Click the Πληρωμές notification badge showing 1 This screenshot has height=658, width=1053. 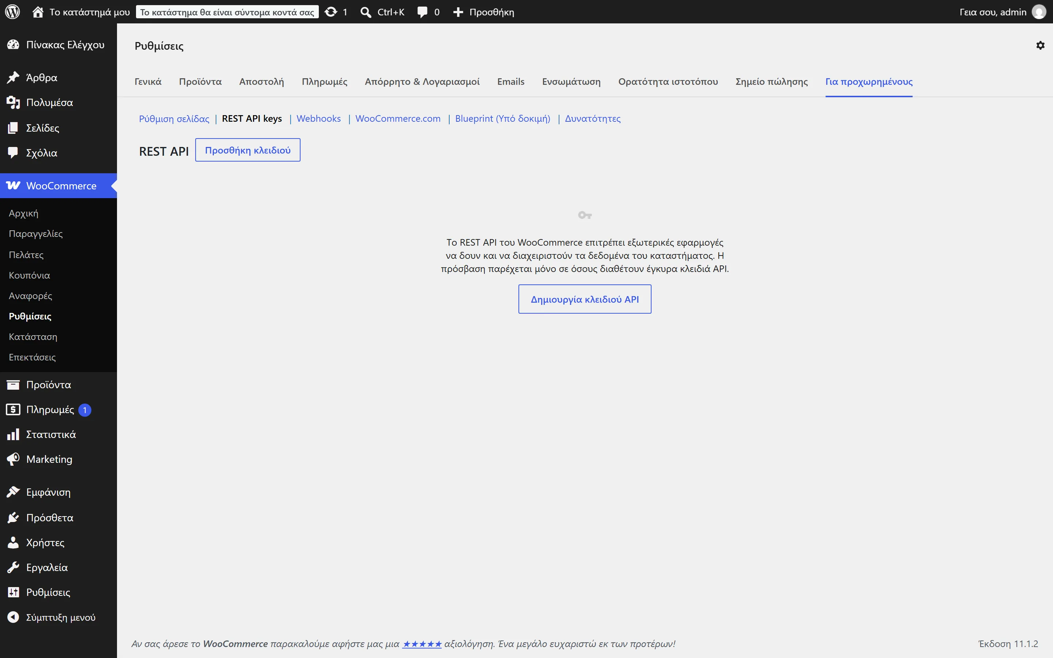click(x=85, y=410)
